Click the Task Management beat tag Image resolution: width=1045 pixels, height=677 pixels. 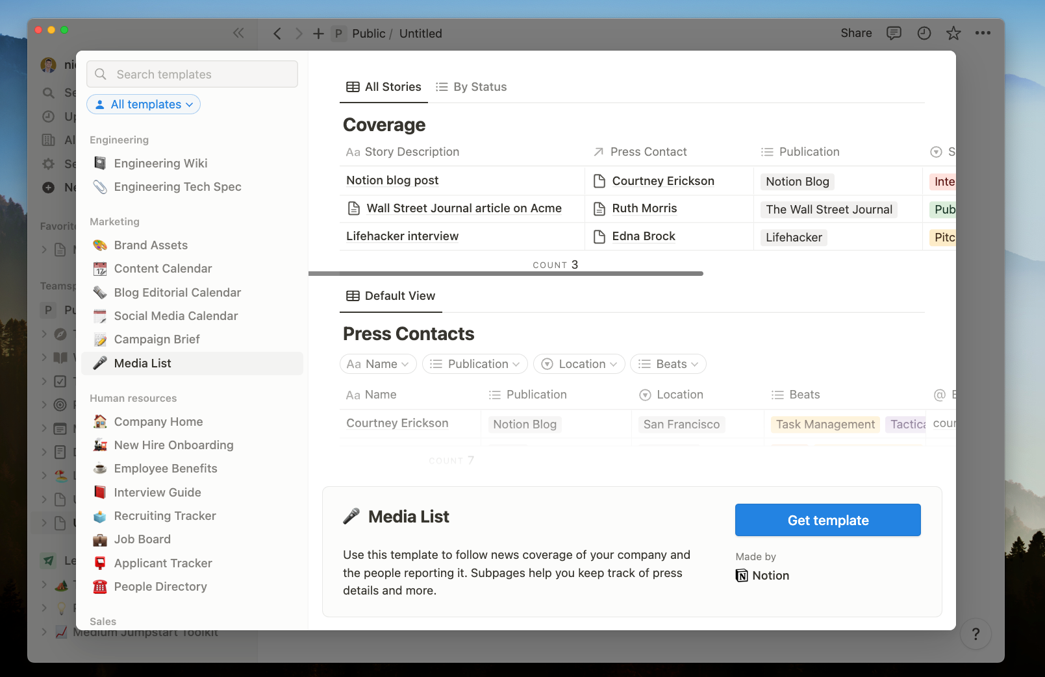(825, 425)
